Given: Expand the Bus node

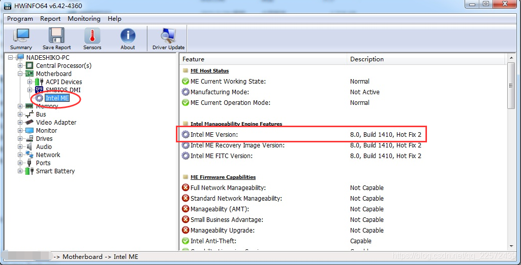Looking at the screenshot, I should tap(20, 115).
